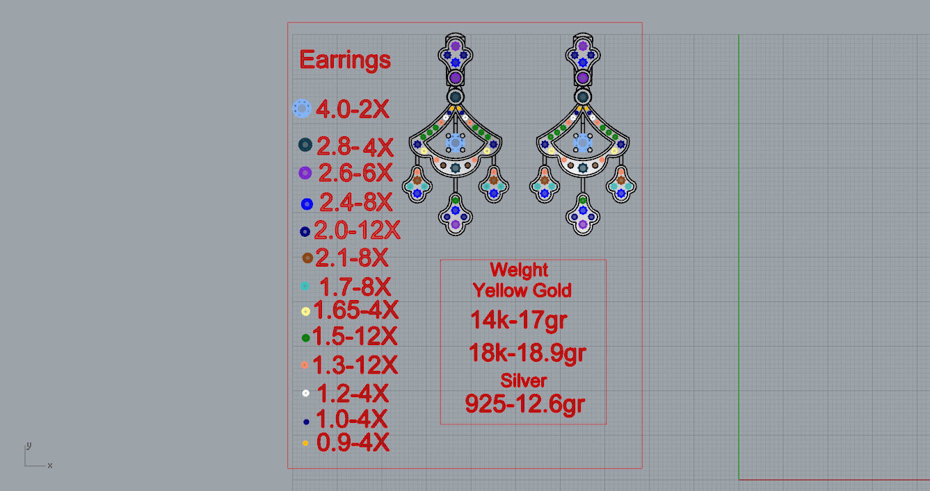Select the "0.9-4X" label
The height and width of the screenshot is (491, 930).
coord(353,442)
